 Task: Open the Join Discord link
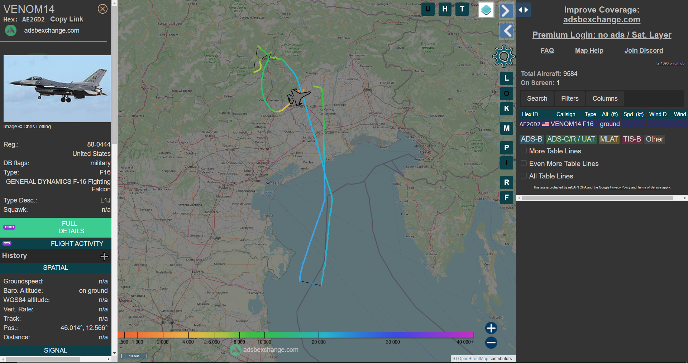click(x=644, y=51)
